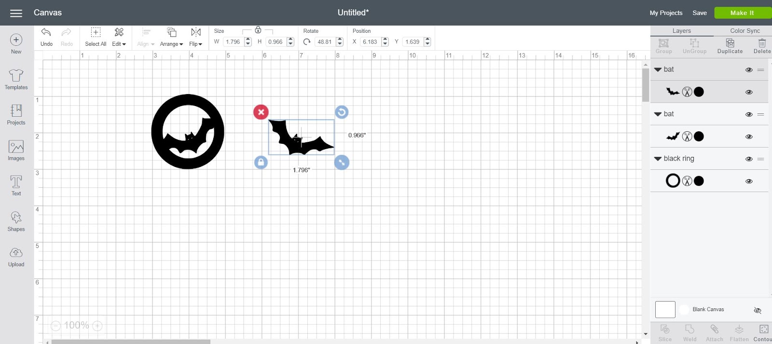Open the Templates panel
772x344 pixels.
[x=16, y=80]
